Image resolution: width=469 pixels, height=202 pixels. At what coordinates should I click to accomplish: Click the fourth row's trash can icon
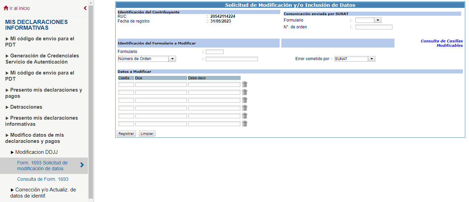pos(244,108)
